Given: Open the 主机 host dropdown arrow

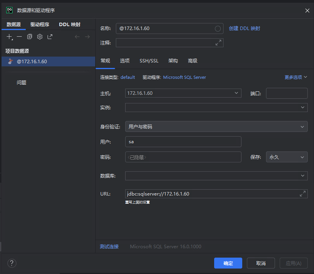Looking at the screenshot, I should (236, 93).
